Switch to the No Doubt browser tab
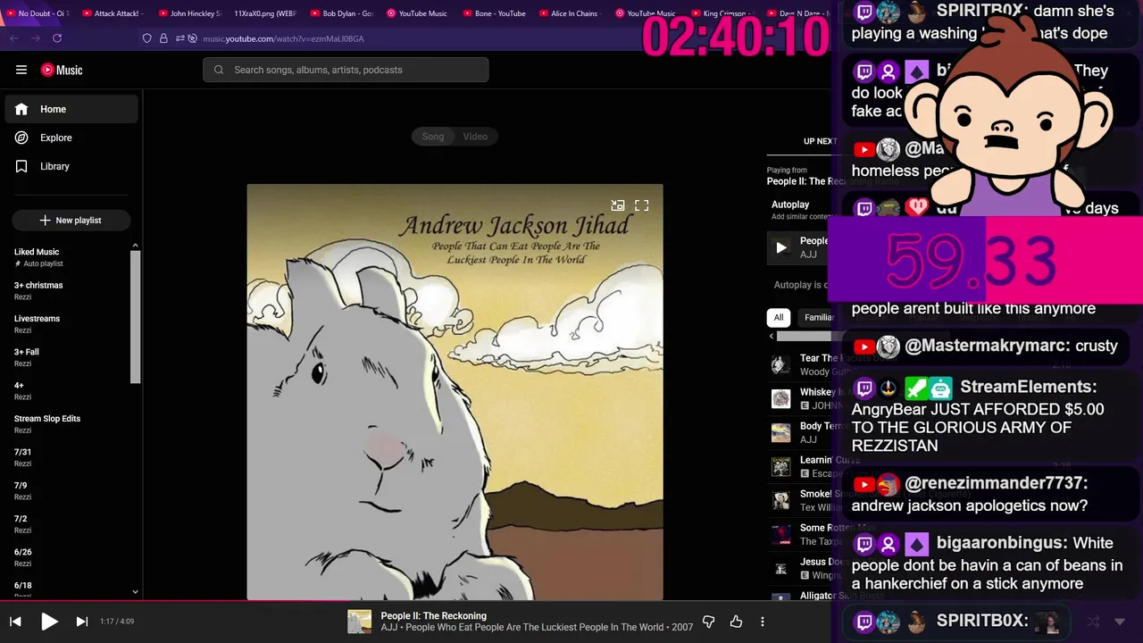This screenshot has height=643, width=1143. tap(38, 13)
